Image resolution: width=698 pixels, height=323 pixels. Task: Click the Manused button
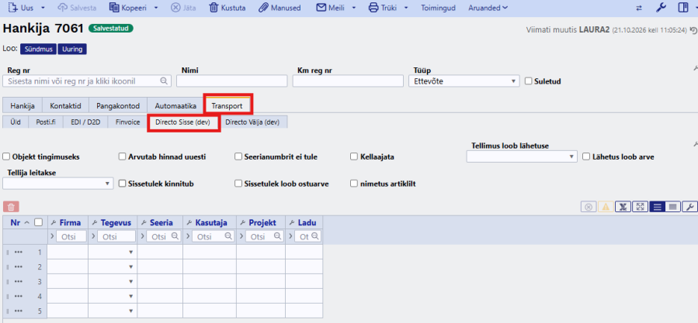tap(279, 8)
